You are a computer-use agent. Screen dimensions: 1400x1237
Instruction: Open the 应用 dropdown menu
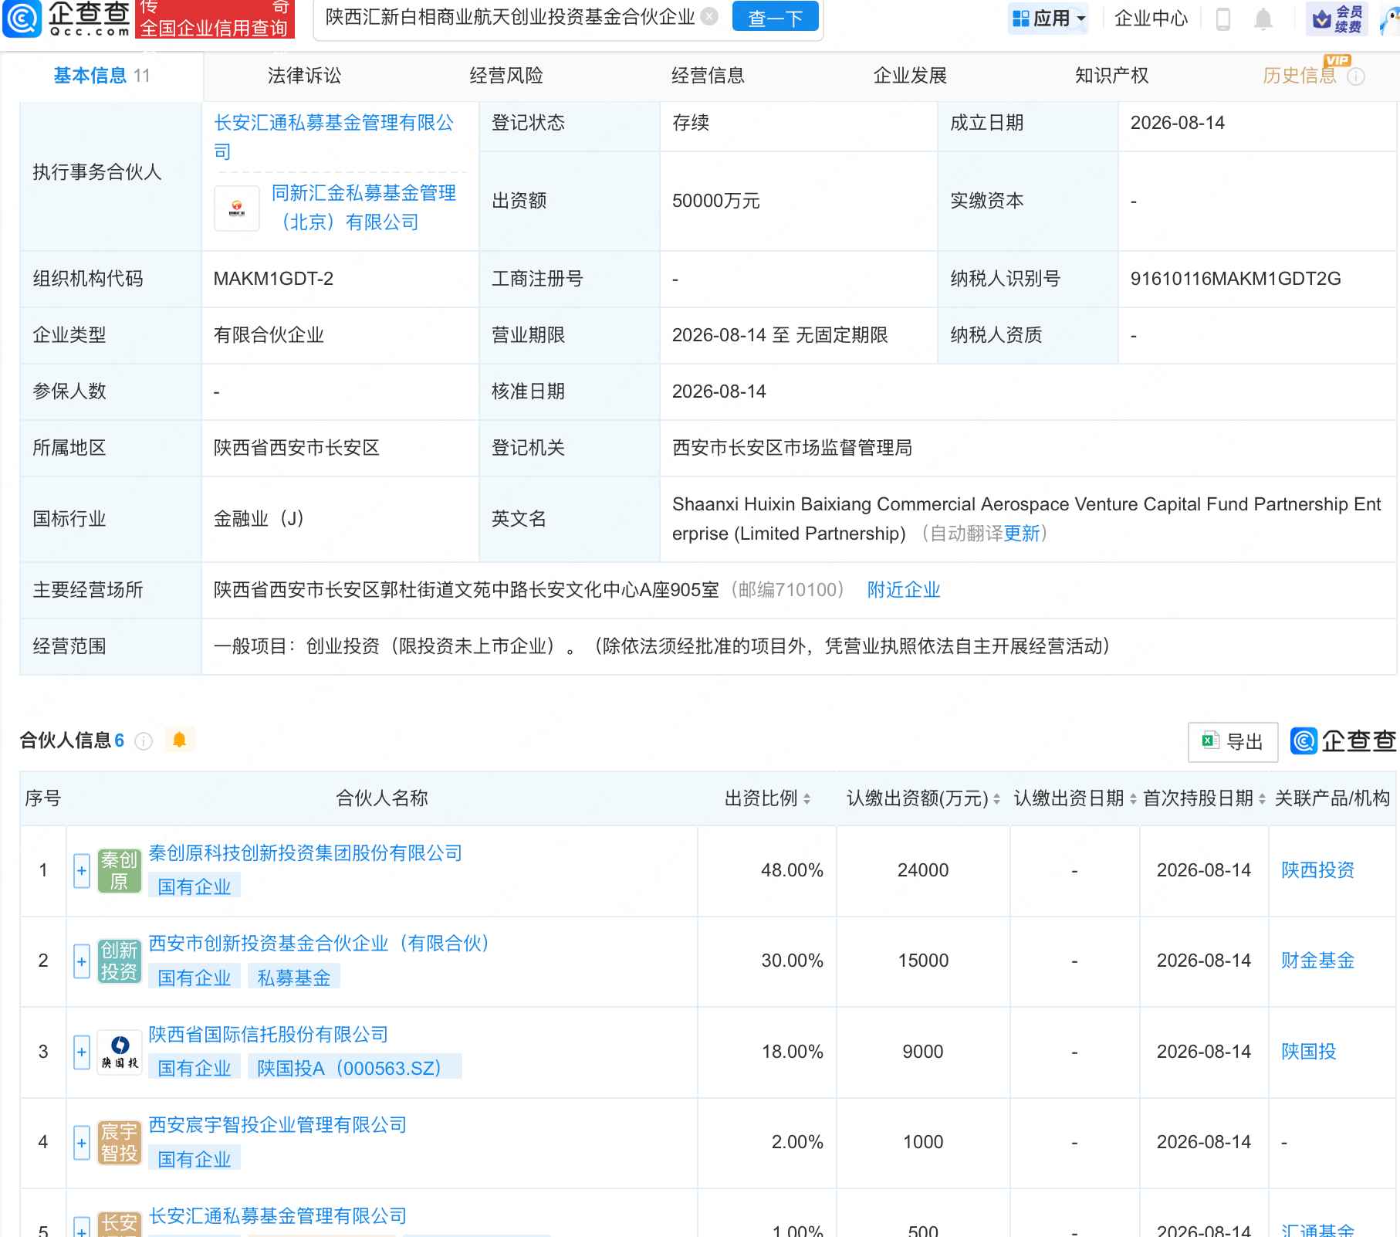pyautogui.click(x=1048, y=18)
